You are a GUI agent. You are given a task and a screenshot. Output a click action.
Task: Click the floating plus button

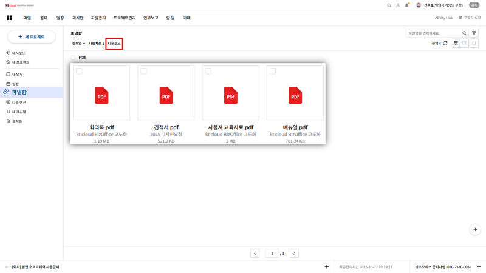pyautogui.click(x=475, y=229)
